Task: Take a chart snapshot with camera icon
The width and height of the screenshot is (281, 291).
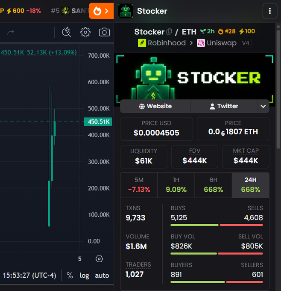Action: click(104, 32)
